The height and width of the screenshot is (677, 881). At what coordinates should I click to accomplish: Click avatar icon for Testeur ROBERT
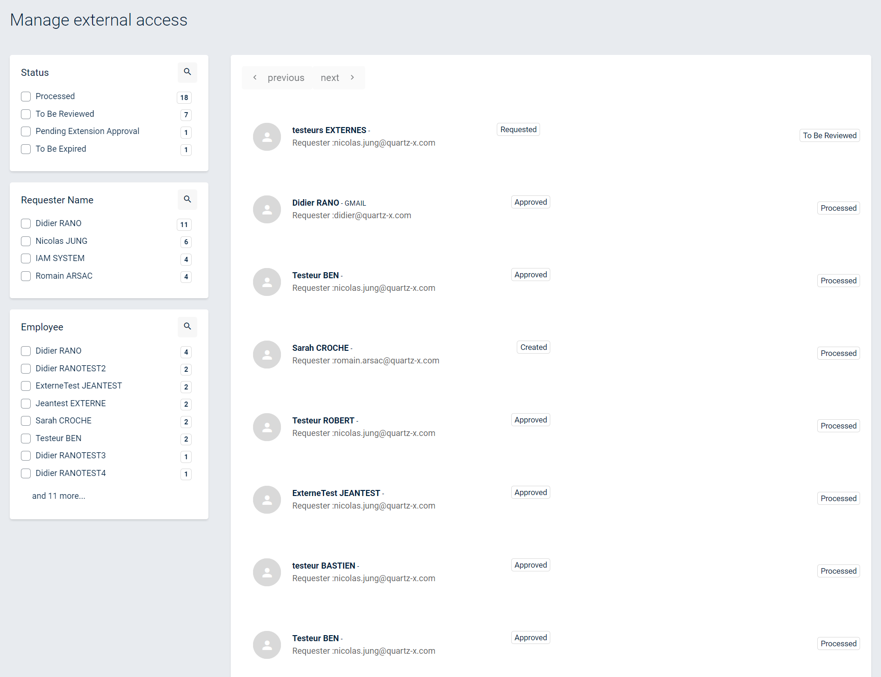[267, 427]
